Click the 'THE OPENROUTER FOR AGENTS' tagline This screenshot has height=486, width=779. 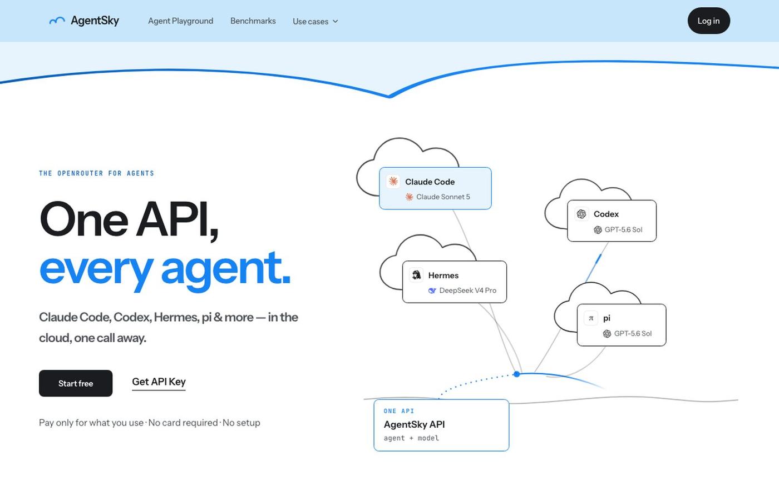click(96, 173)
